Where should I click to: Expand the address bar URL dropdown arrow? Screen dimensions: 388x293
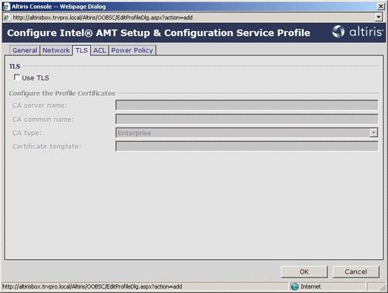pyautogui.click(x=378, y=17)
